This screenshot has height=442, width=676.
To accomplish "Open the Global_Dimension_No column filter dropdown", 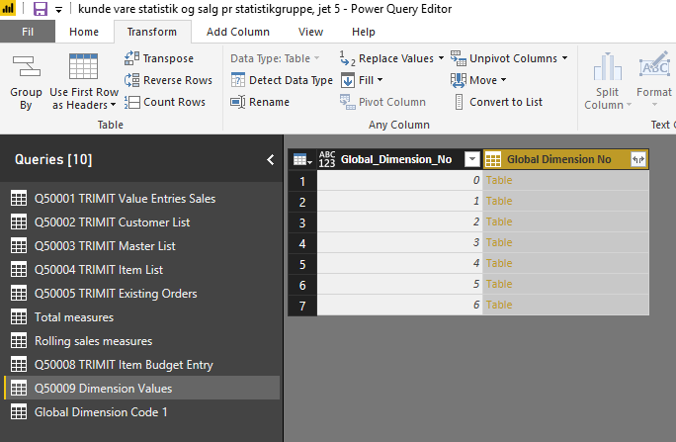I will (x=472, y=159).
